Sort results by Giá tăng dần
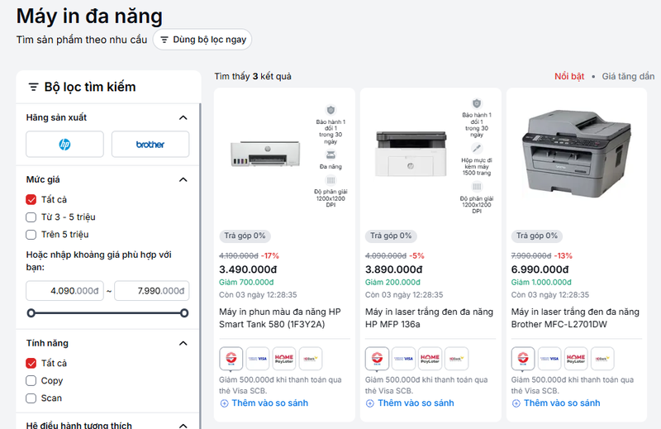Viewport: 661px width, 429px height. (x=627, y=77)
